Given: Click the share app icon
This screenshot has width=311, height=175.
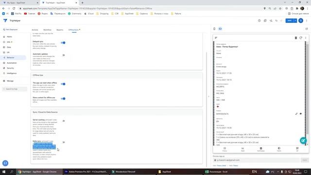Looking at the screenshot, I should [x=271, y=20].
